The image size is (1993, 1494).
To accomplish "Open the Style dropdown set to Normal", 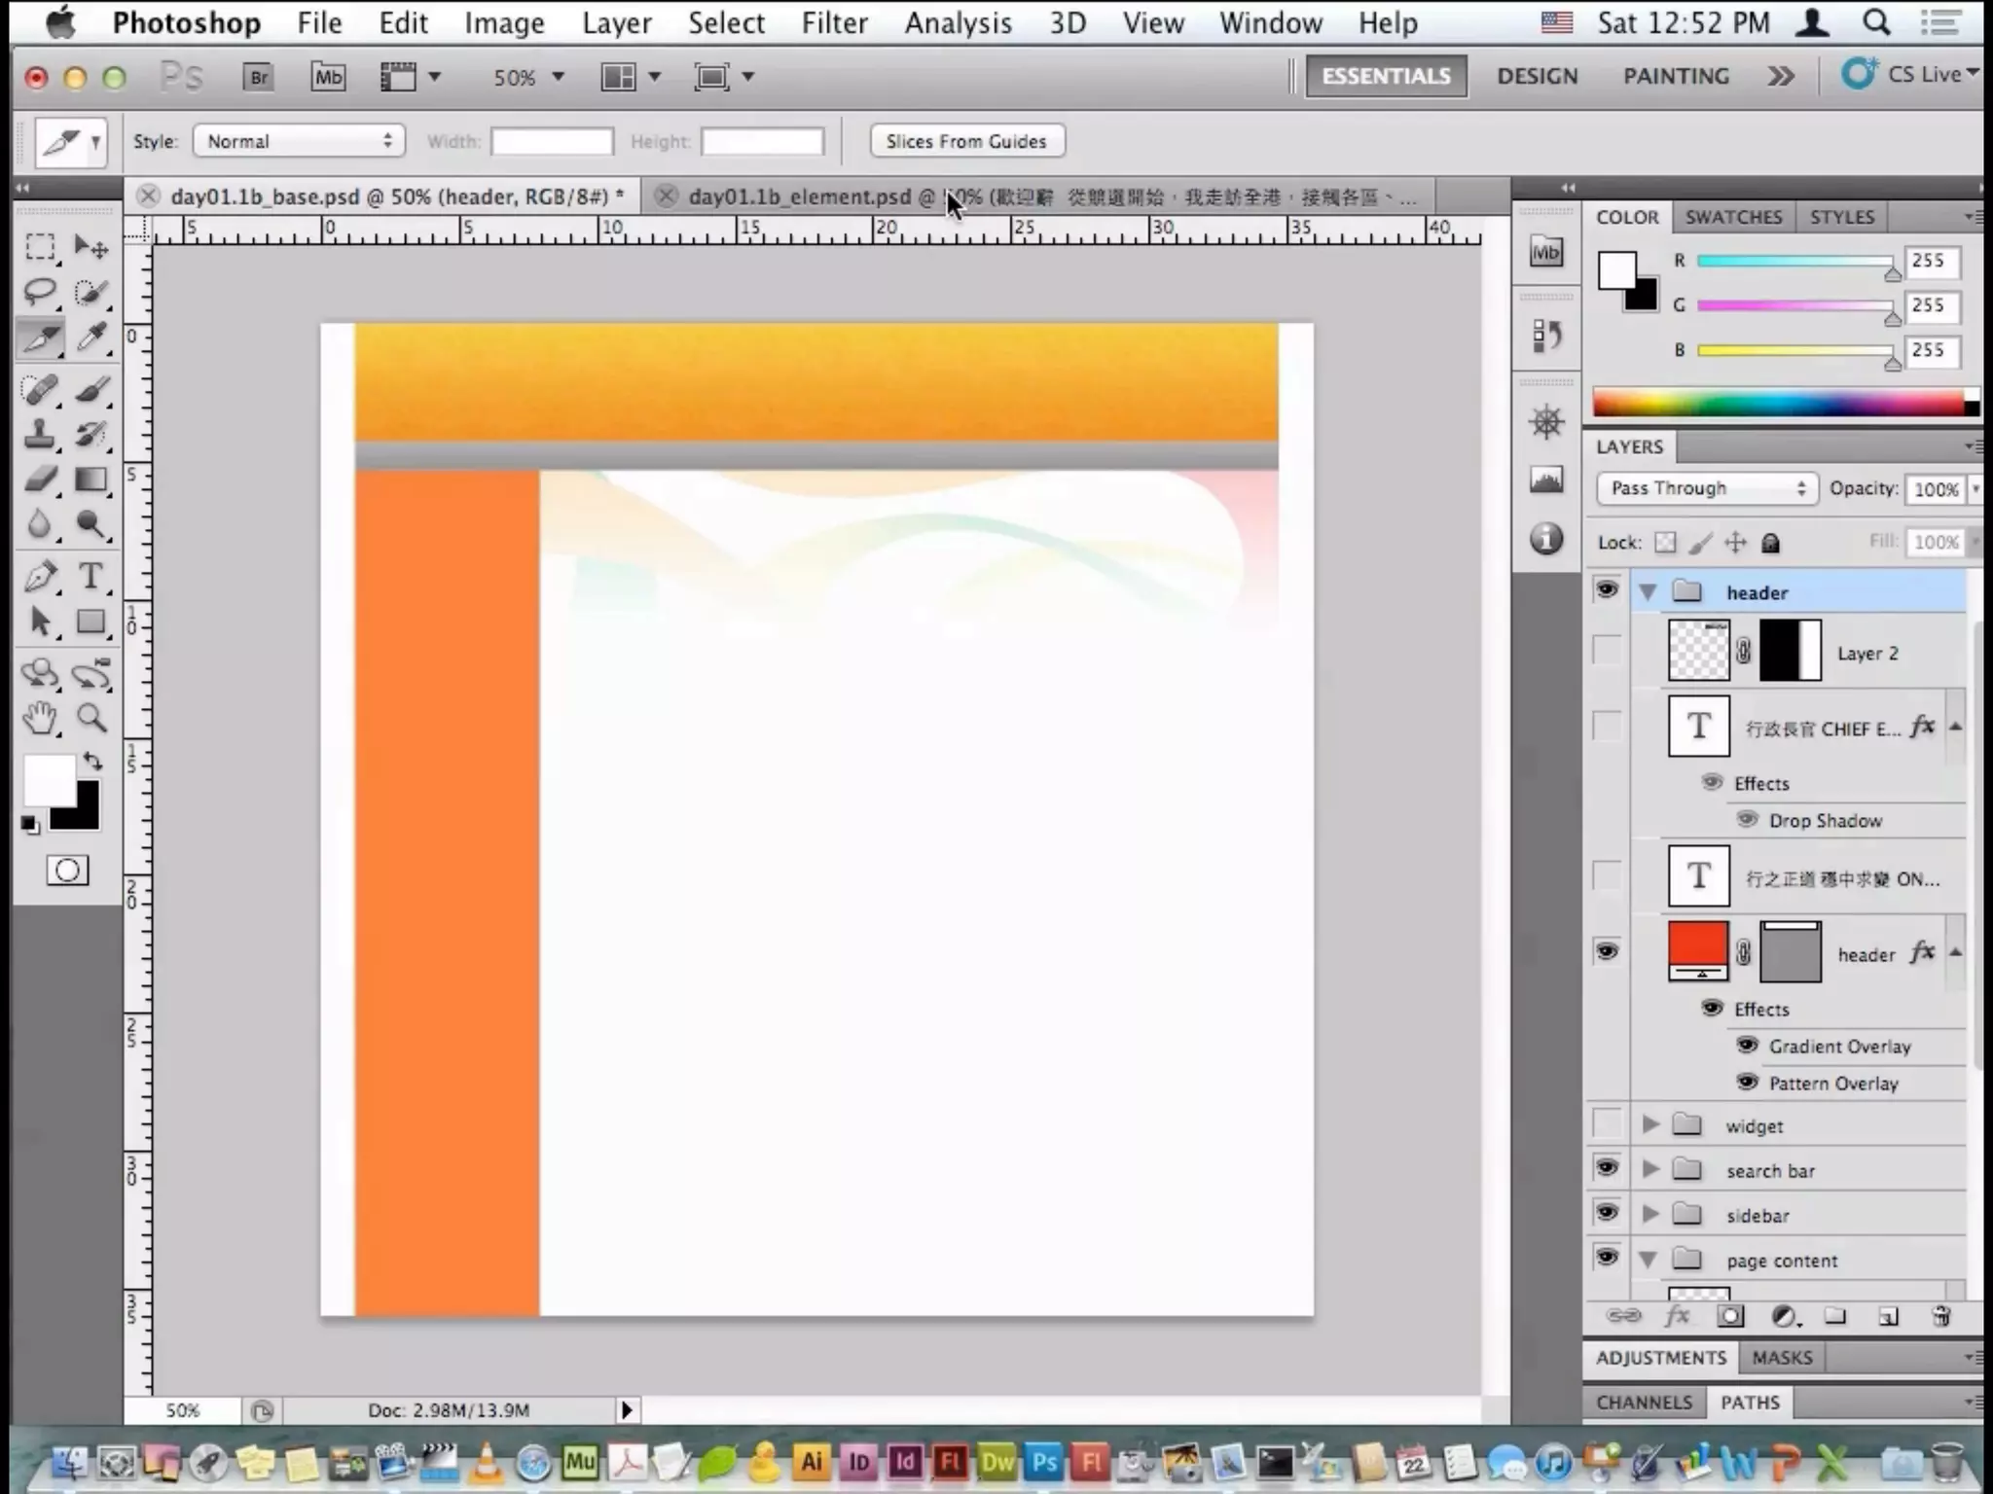I will [x=299, y=141].
